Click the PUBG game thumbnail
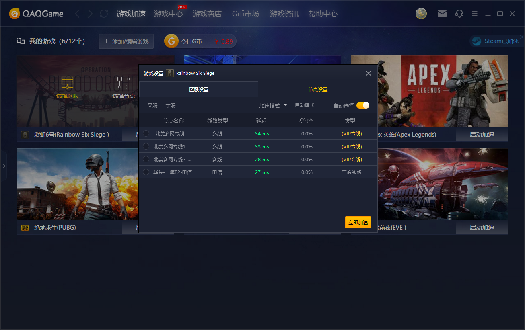The image size is (525, 330). point(78,184)
